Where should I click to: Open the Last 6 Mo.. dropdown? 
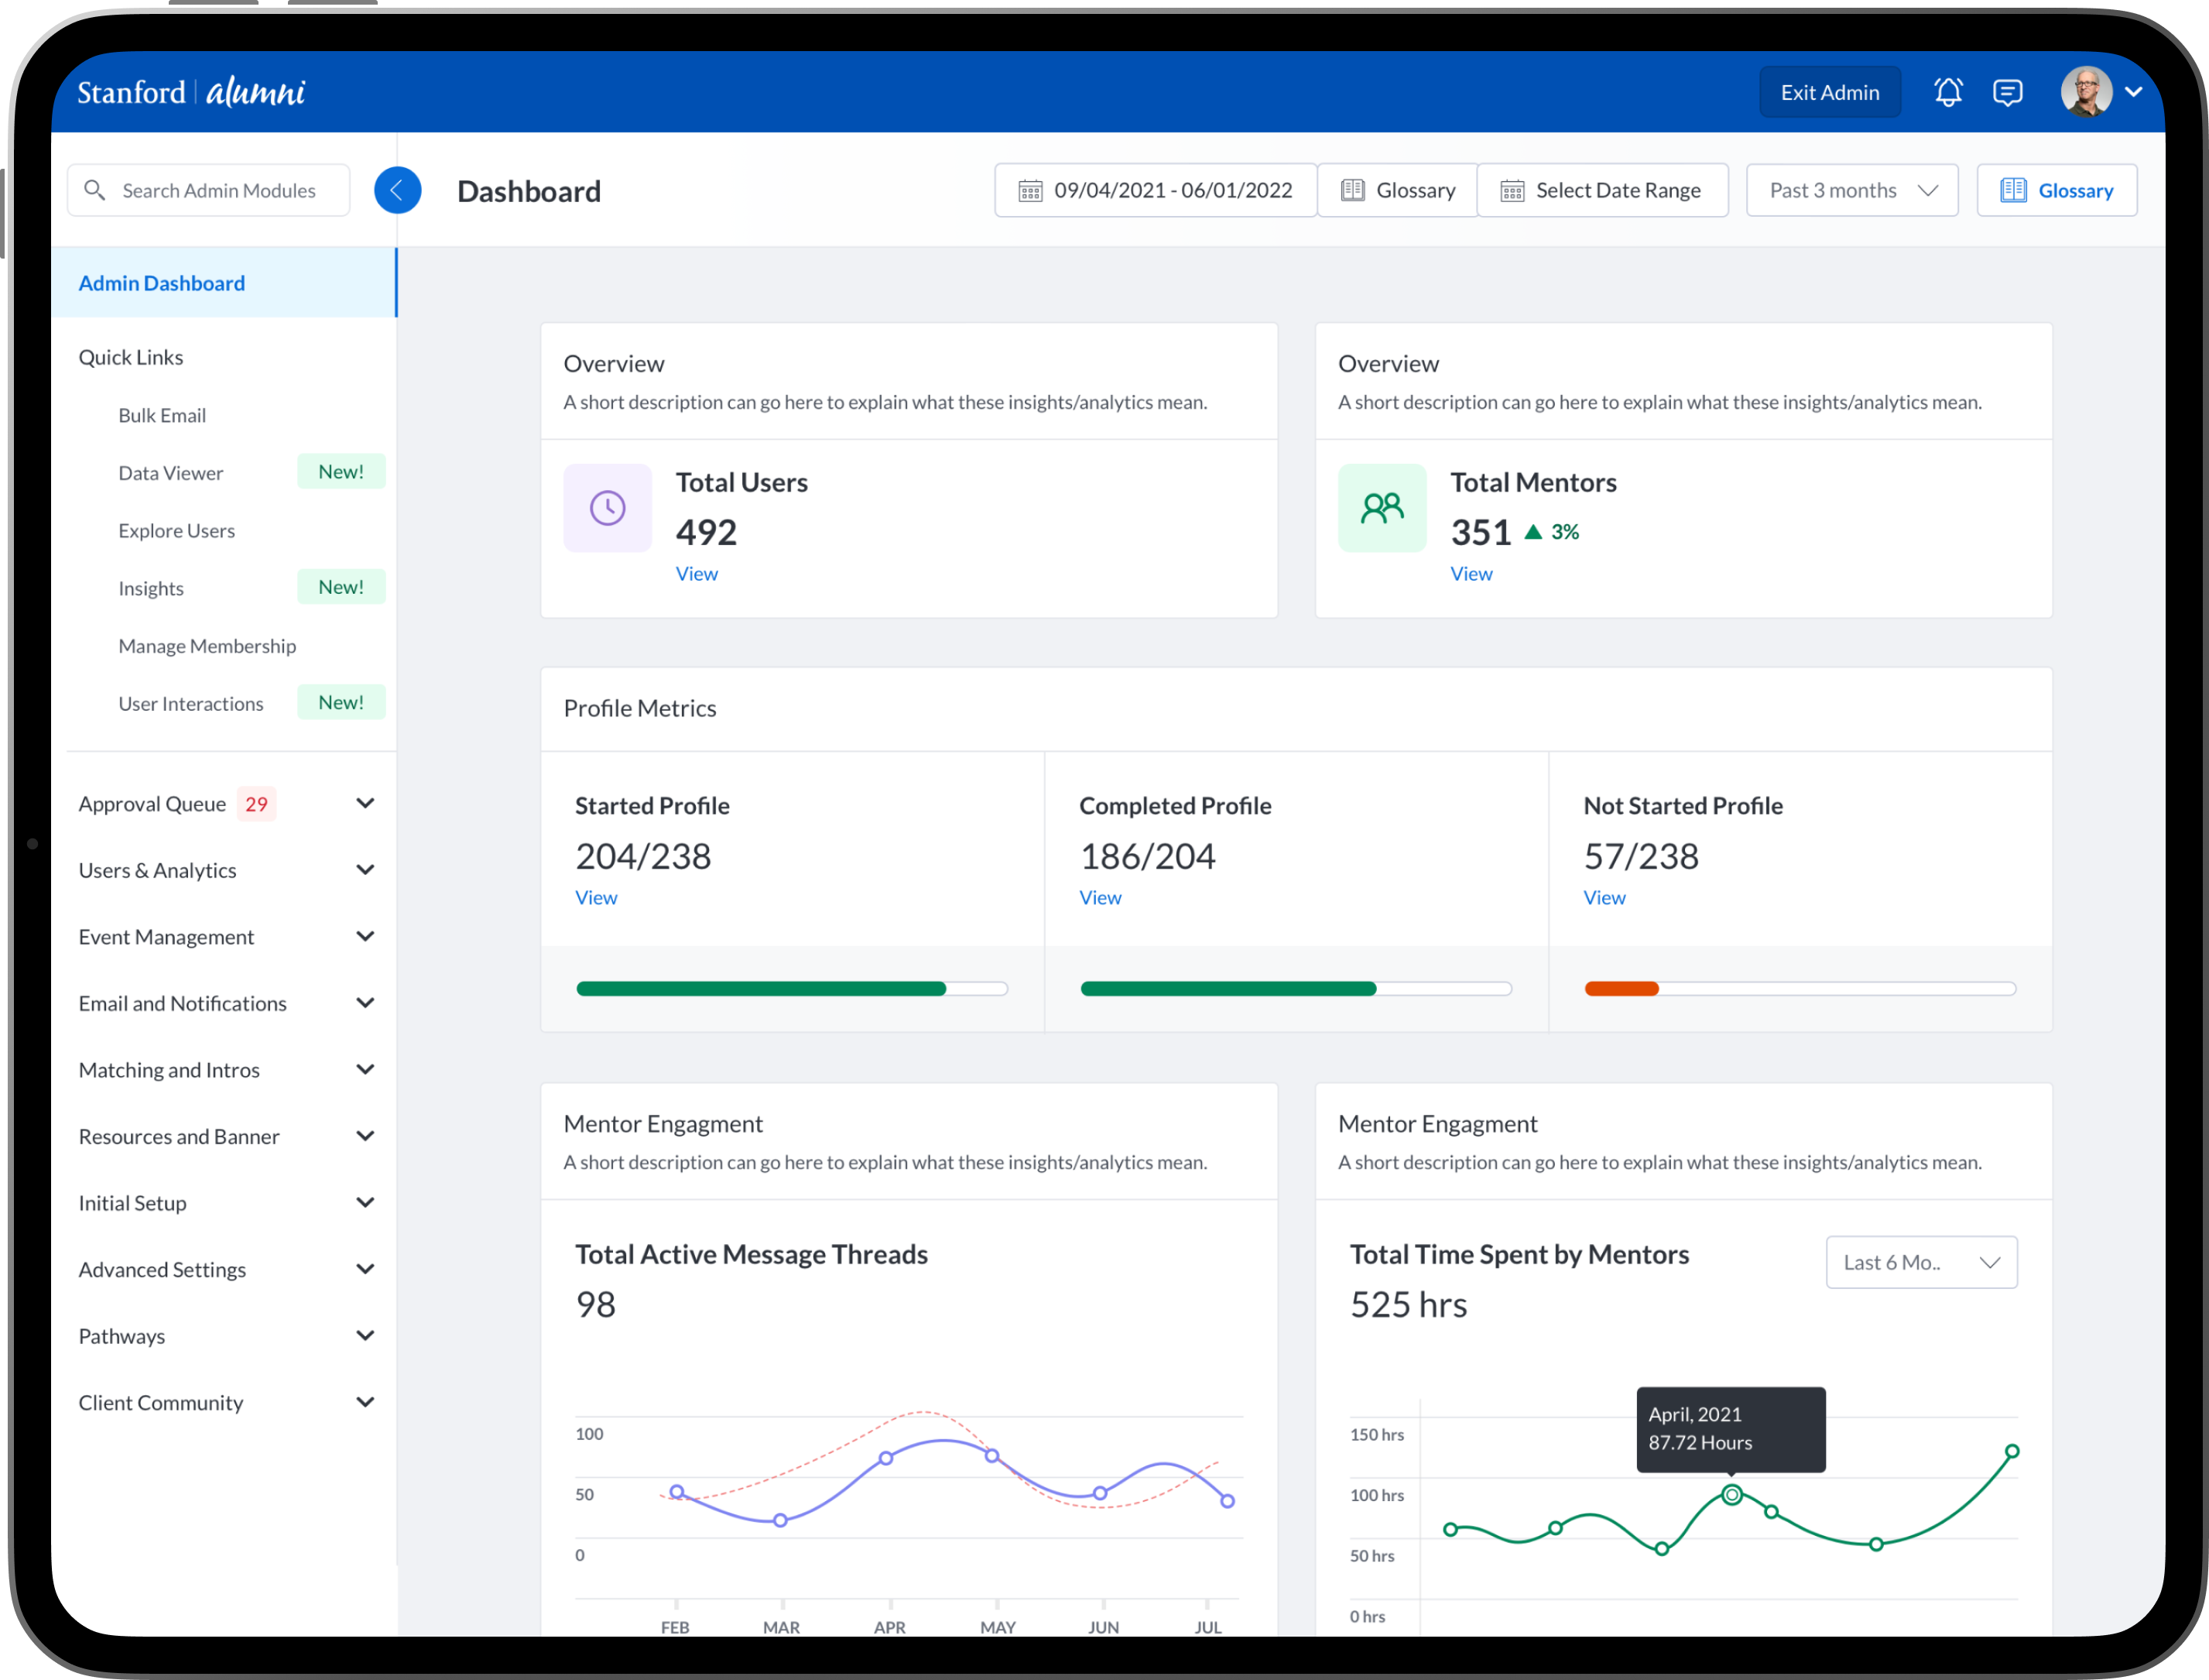point(1920,1262)
